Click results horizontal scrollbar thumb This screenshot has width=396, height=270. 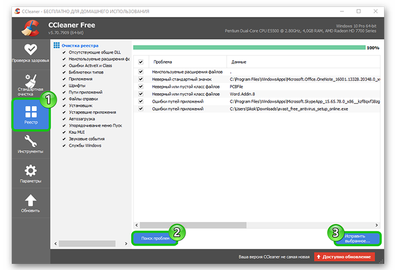(x=193, y=225)
